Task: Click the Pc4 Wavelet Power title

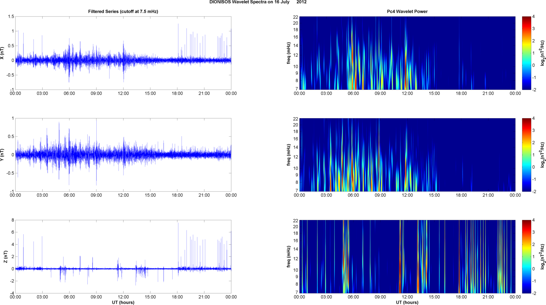Action: [407, 11]
